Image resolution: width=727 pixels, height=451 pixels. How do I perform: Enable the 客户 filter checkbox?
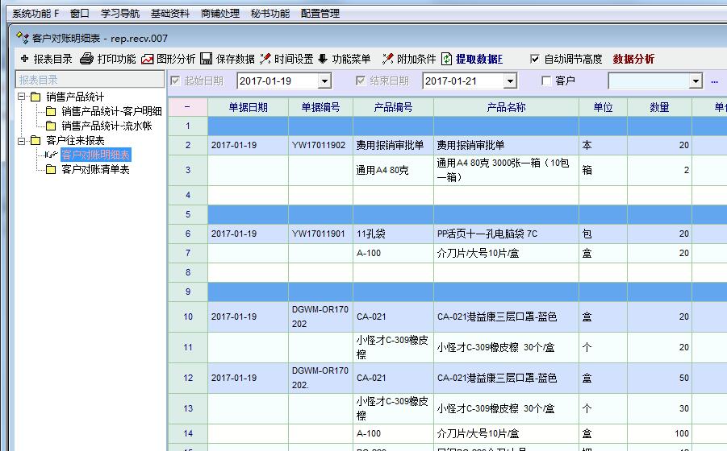click(x=546, y=81)
